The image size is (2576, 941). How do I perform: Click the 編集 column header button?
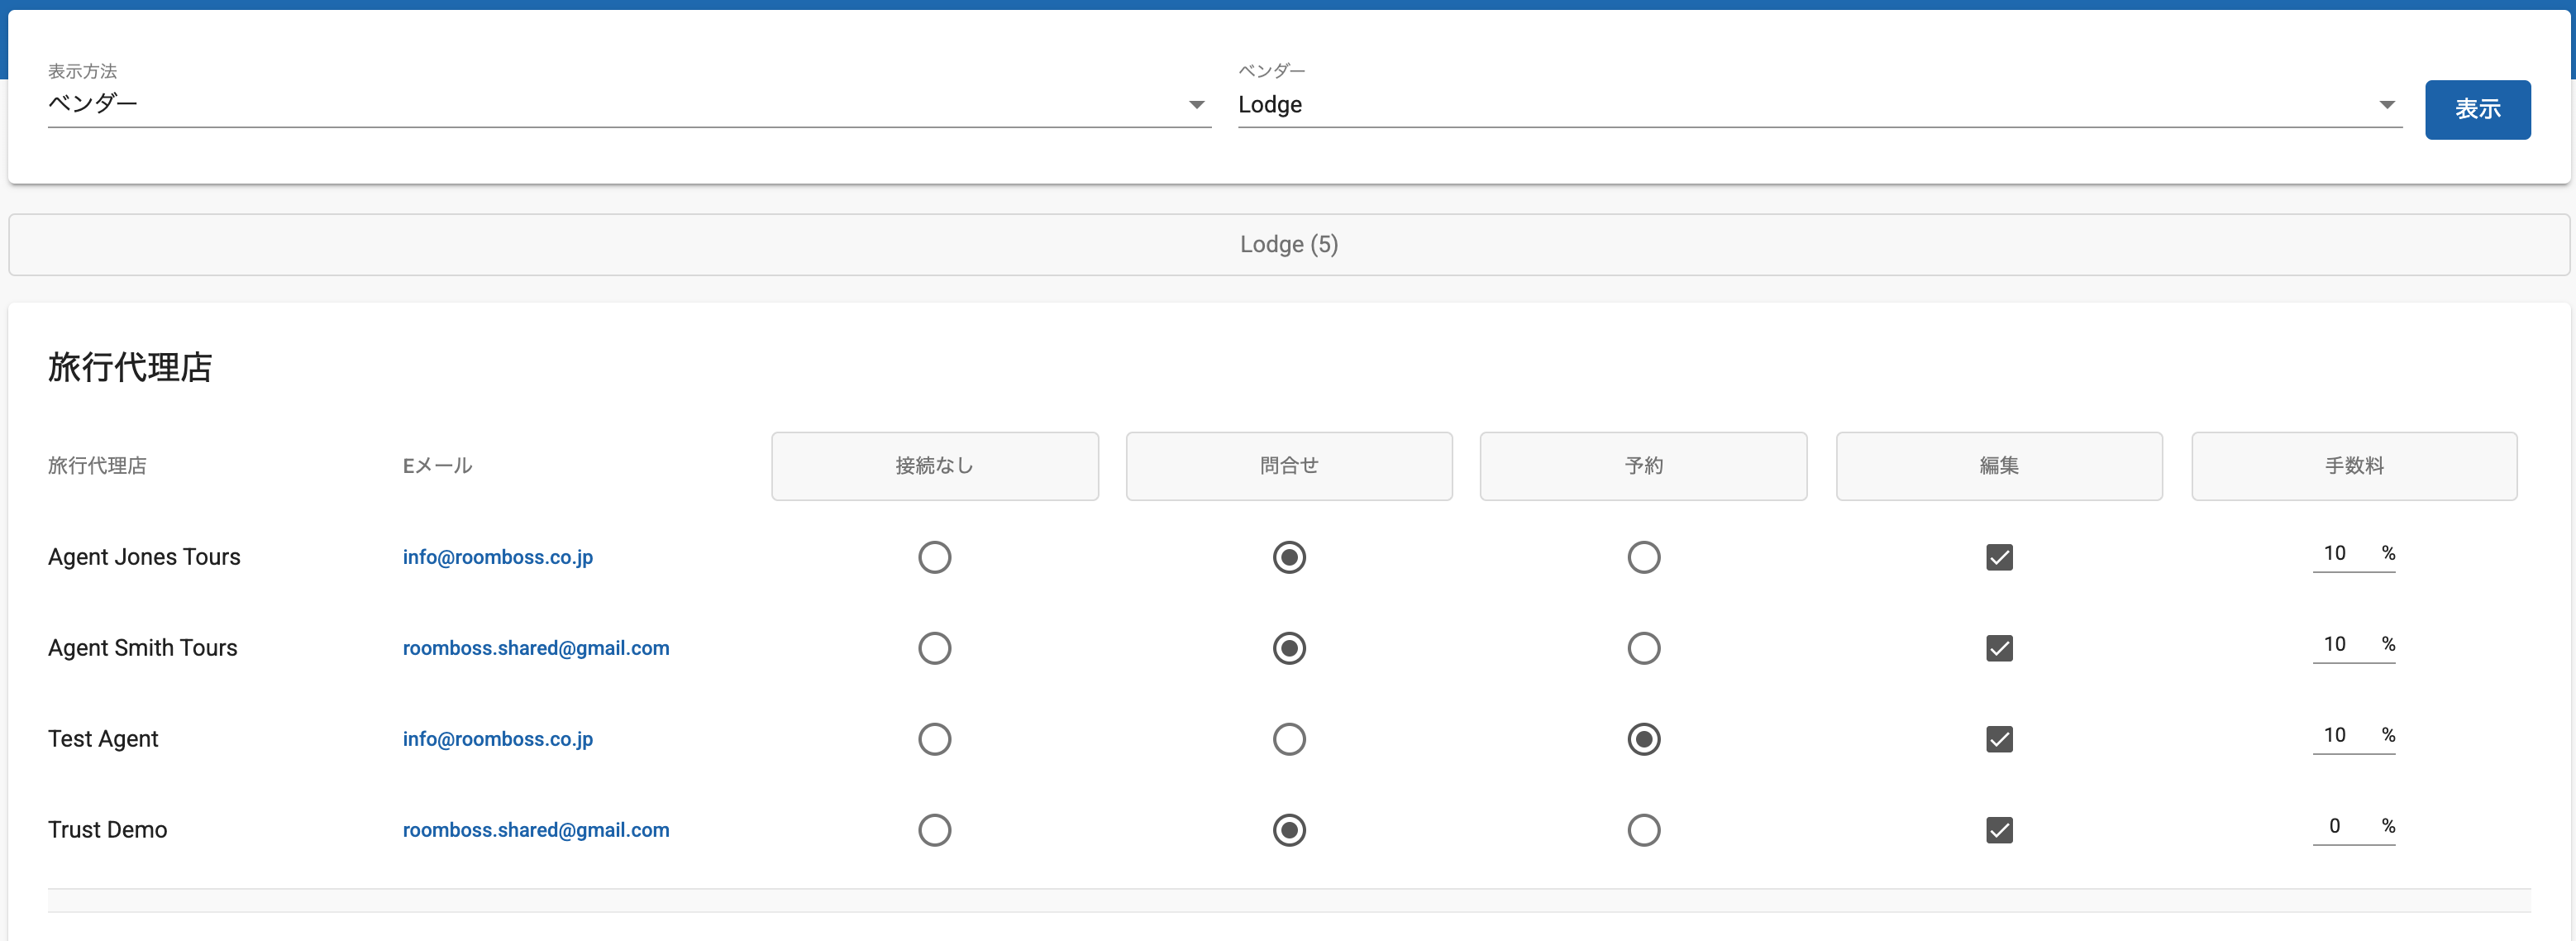(x=1998, y=466)
